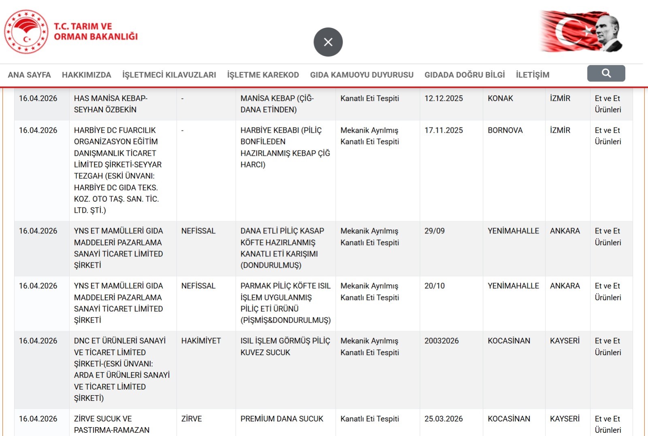Viewport: 648px width, 436px height.
Task: Select GIDA KAMUOYU DUYURUSU menu
Action: click(362, 75)
